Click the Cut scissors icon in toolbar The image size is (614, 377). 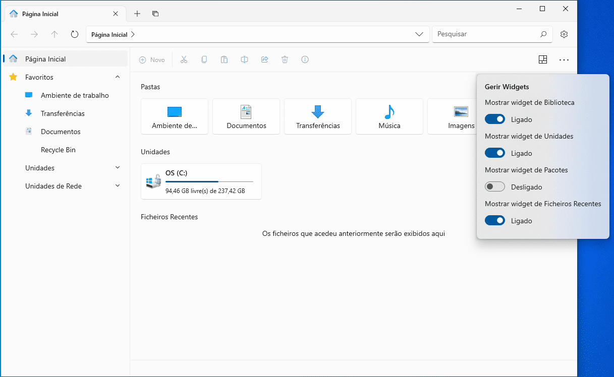184,59
